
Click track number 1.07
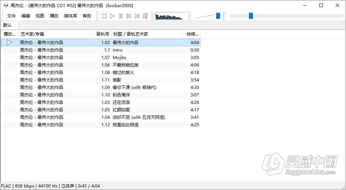point(106,57)
